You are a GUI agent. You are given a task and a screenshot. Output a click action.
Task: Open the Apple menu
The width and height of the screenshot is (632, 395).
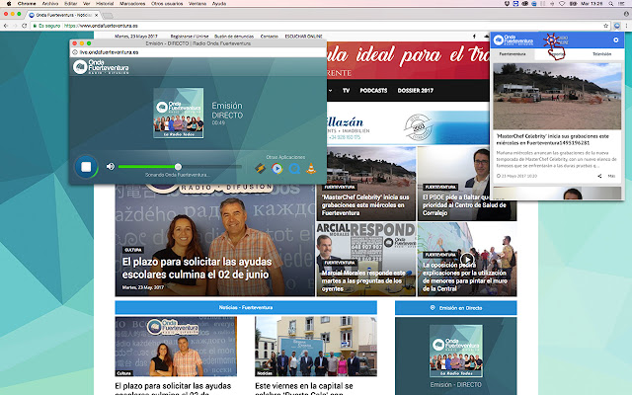[x=9, y=3]
